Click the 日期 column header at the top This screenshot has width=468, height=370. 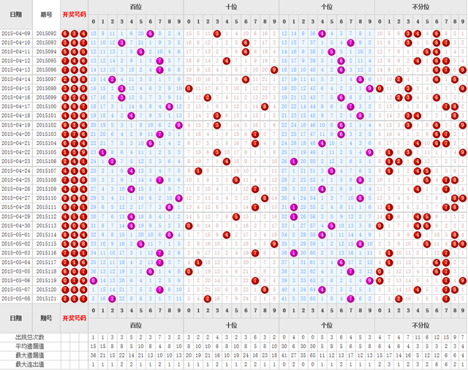[x=16, y=14]
